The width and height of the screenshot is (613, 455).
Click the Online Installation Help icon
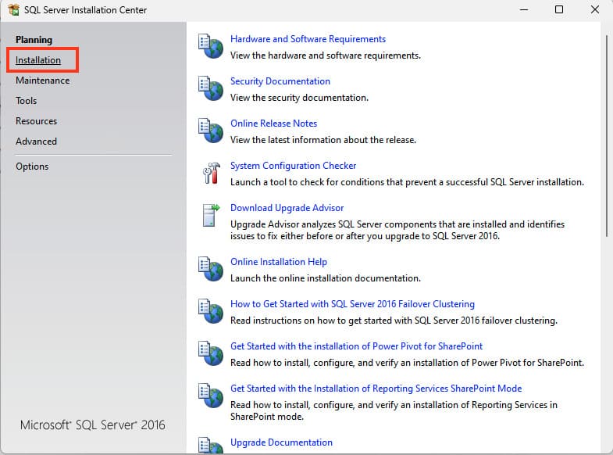click(209, 269)
